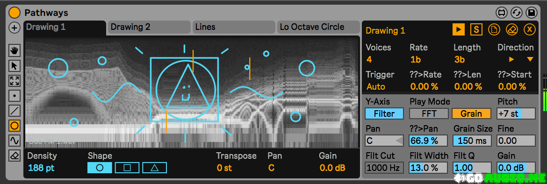Viewport: 547px width, 184px height.
Task: Click the duplicate drawing icon
Action: (x=494, y=30)
